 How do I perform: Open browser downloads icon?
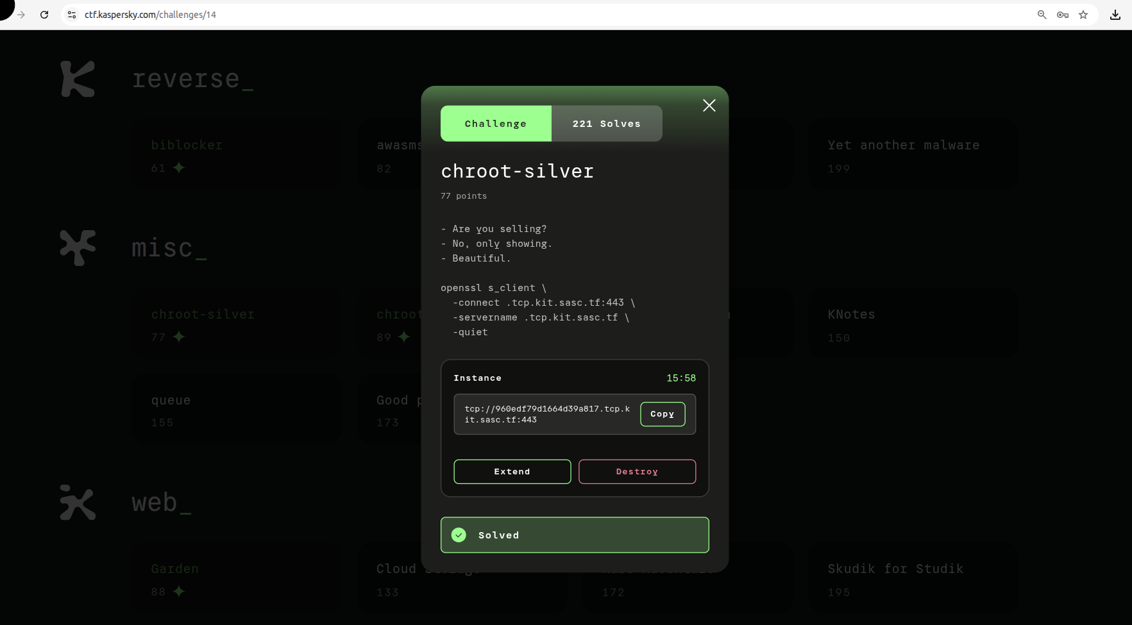(x=1115, y=15)
